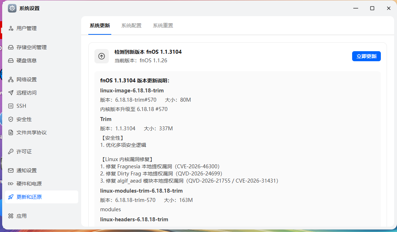The width and height of the screenshot is (397, 232).
Task: Click the 许可证 key icon
Action: [11, 151]
